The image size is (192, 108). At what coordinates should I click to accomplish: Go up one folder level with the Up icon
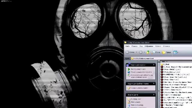point(148,52)
